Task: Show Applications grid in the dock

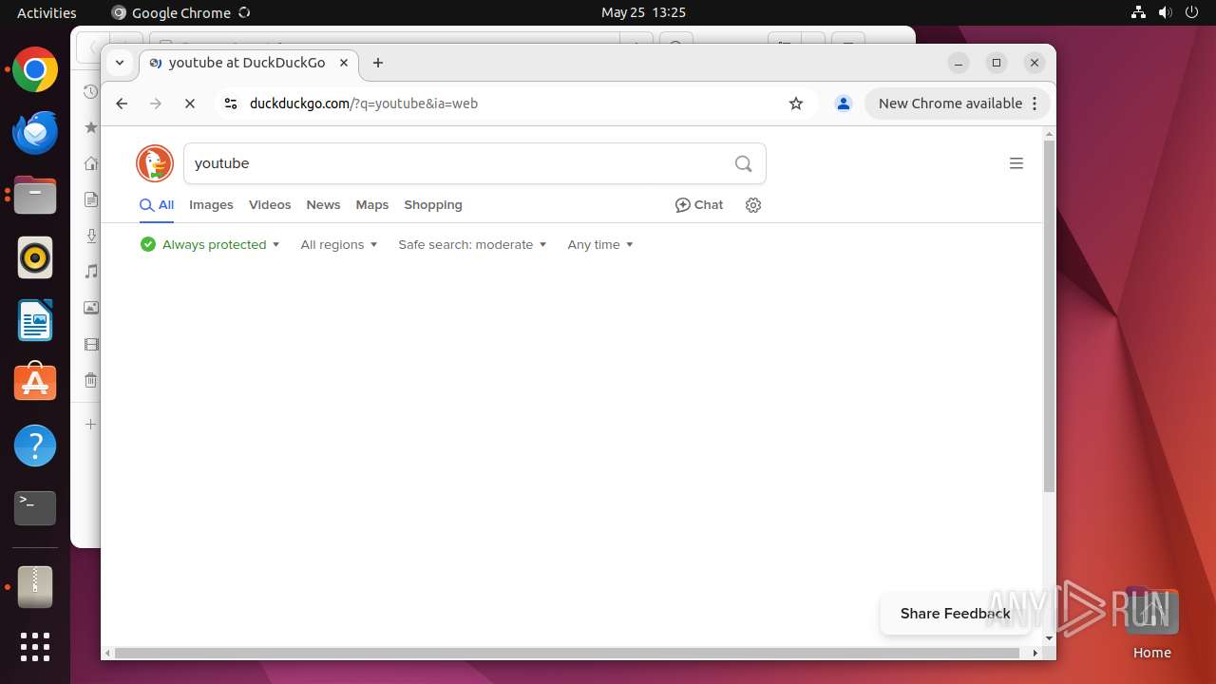Action: (x=35, y=647)
